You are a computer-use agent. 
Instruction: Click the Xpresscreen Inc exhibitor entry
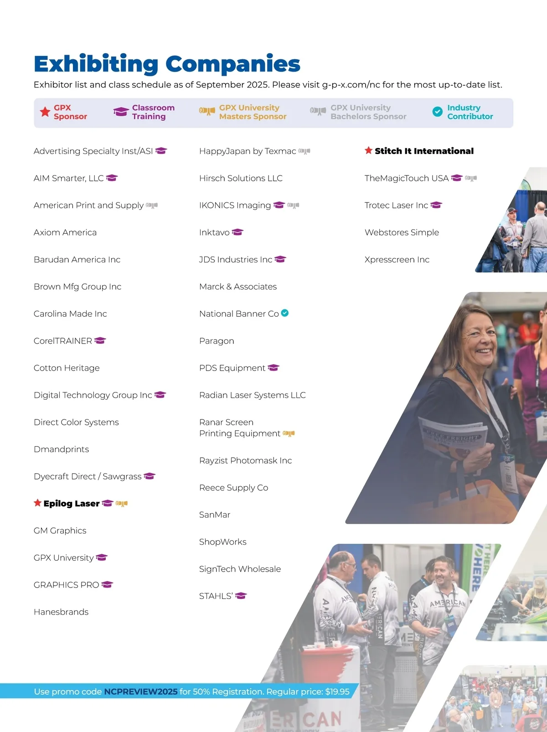397,259
